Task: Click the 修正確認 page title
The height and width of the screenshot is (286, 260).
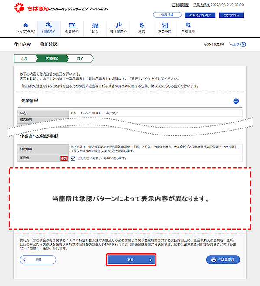Action: pyautogui.click(x=49, y=44)
